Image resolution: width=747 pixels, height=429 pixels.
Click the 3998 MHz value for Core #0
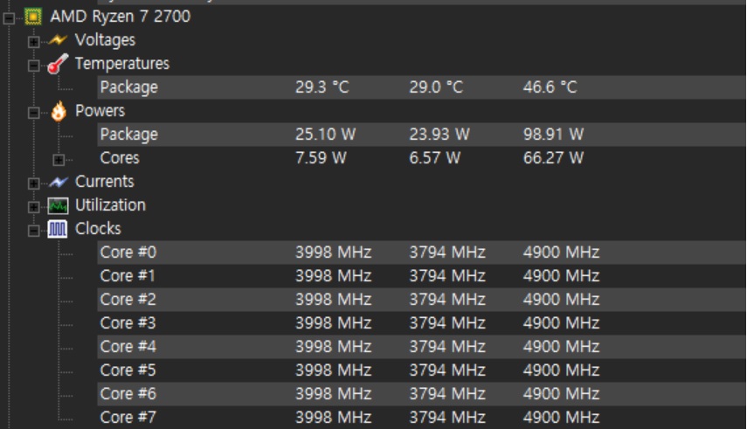point(334,253)
